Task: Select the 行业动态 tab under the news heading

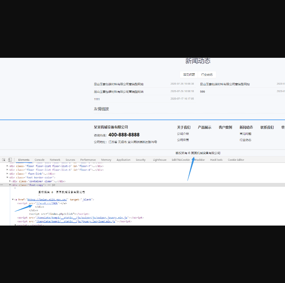Action: click(x=207, y=75)
